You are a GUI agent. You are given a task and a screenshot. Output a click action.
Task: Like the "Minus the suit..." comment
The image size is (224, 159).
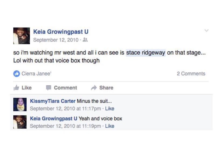110,109
